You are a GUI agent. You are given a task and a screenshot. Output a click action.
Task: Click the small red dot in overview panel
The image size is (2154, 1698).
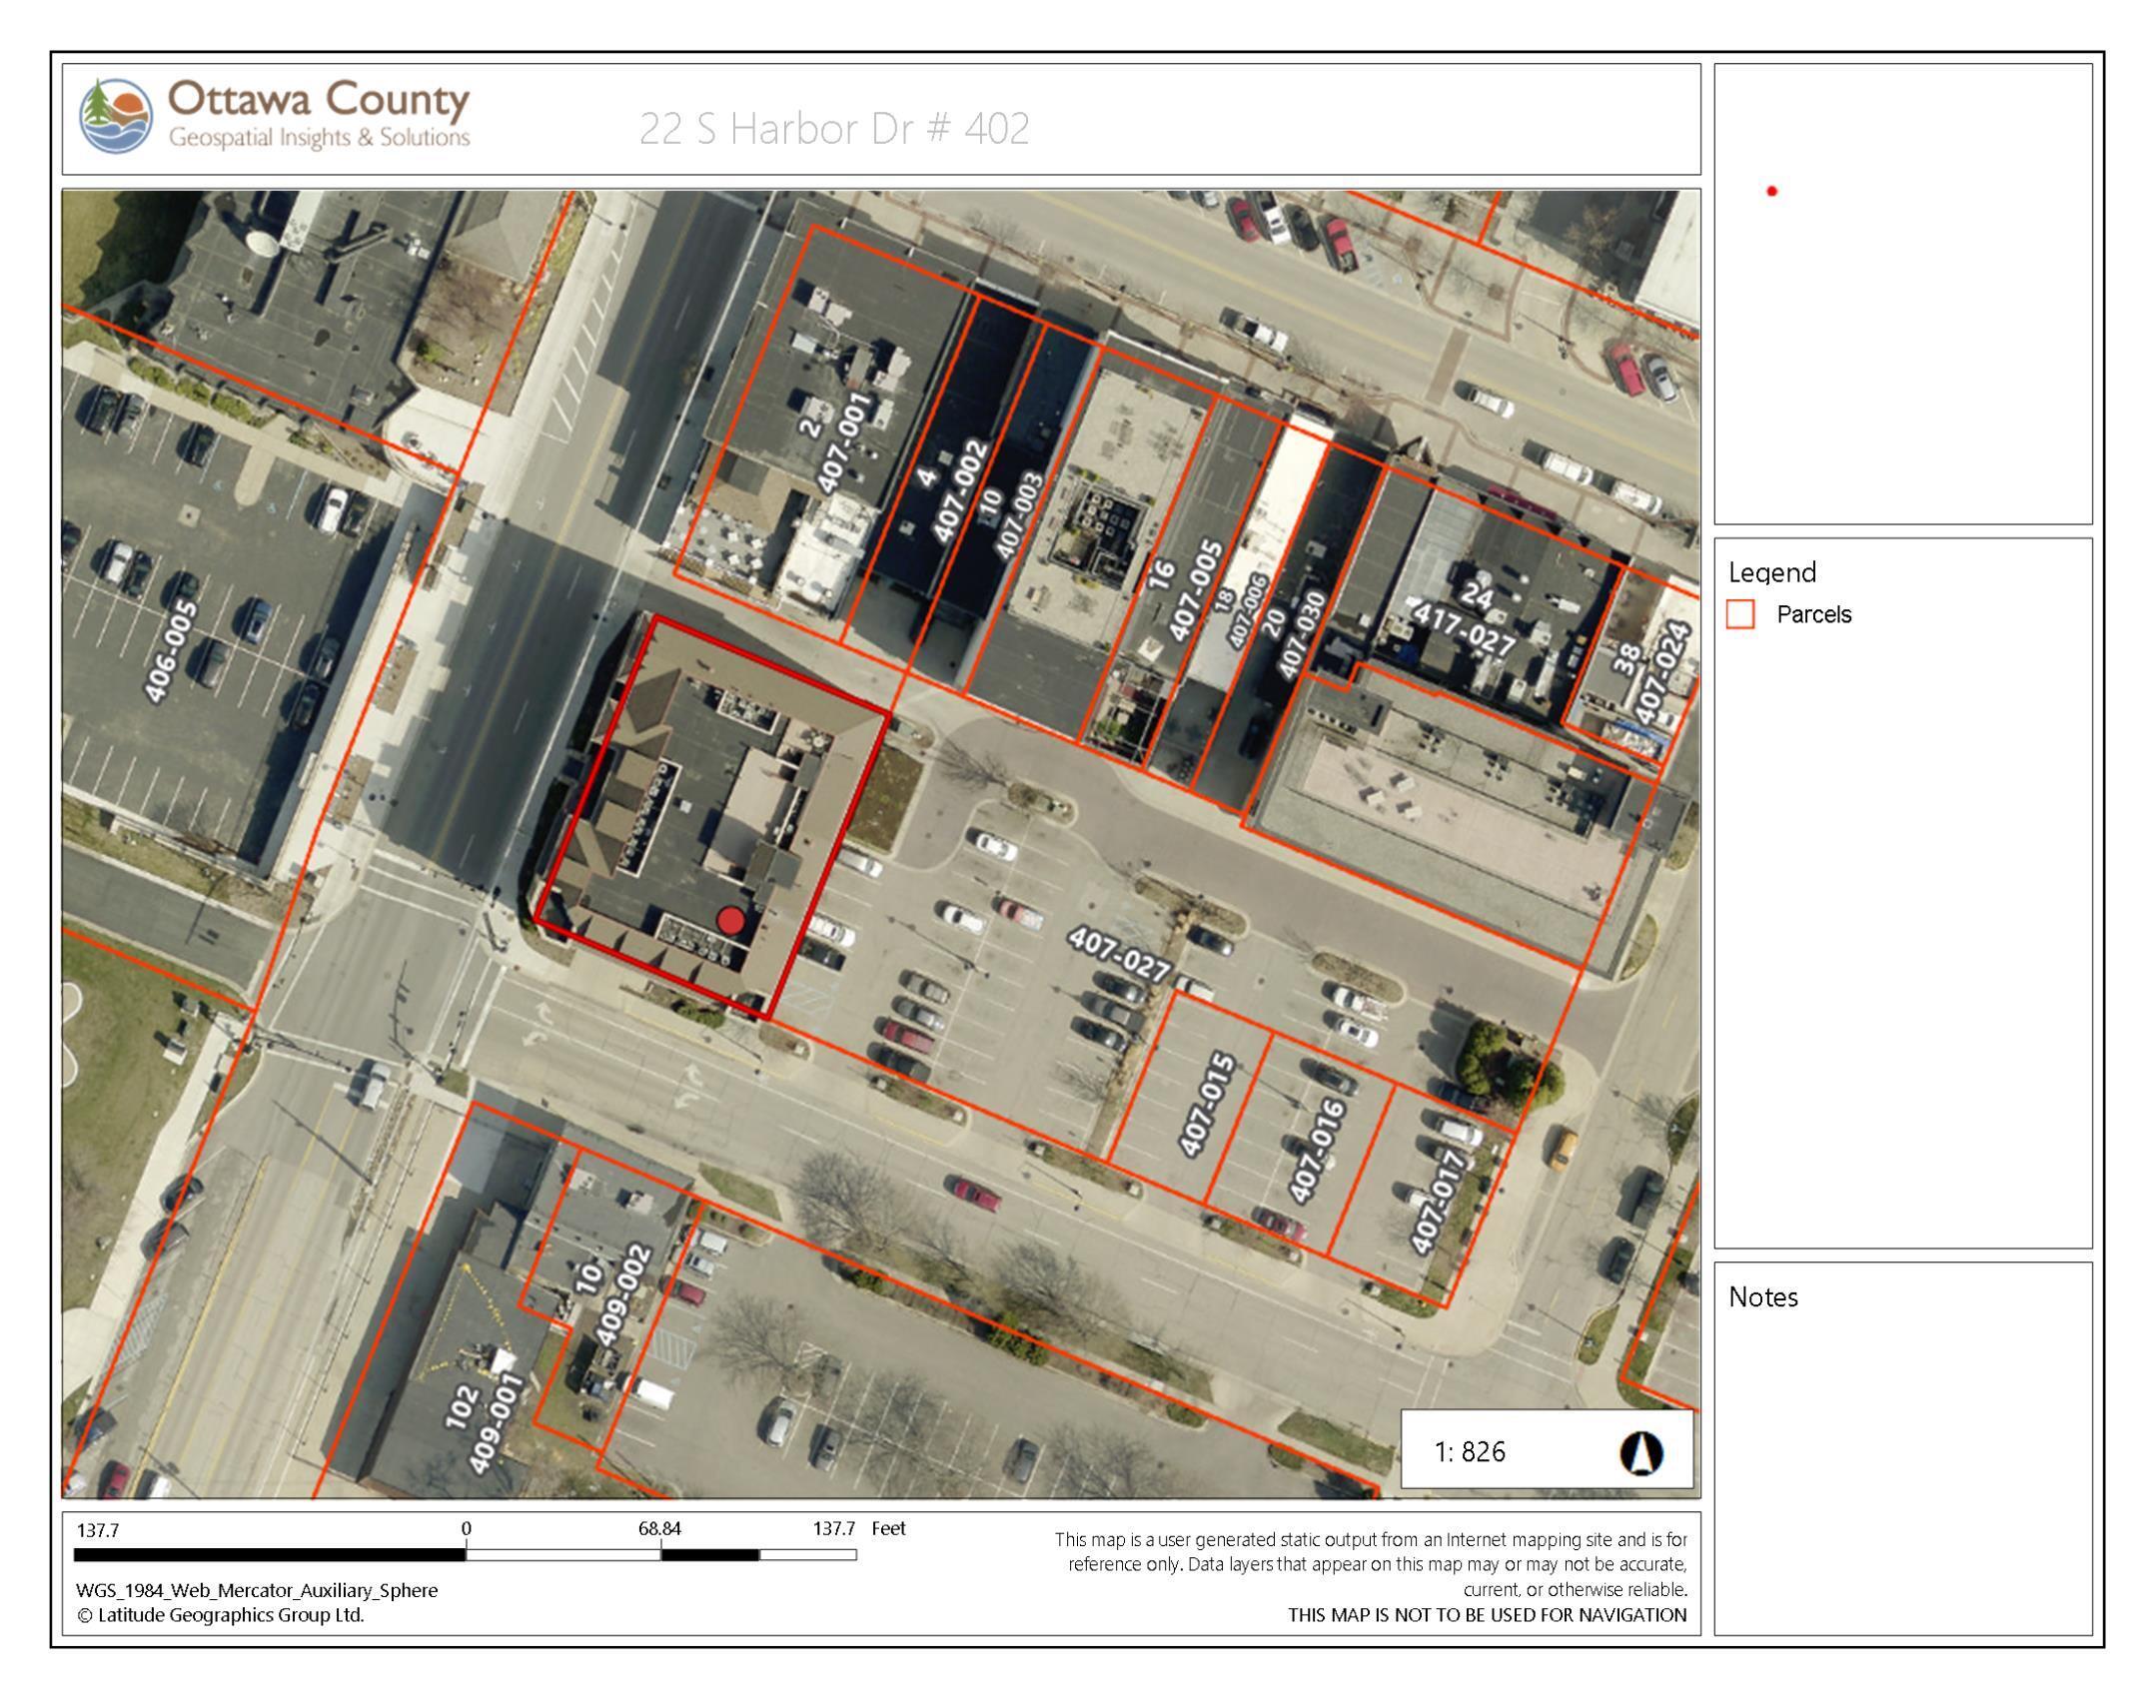1771,191
